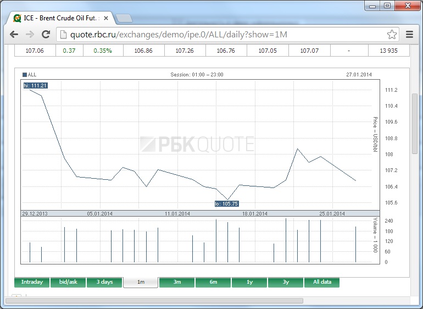Show the 3y chart period

tap(286, 282)
